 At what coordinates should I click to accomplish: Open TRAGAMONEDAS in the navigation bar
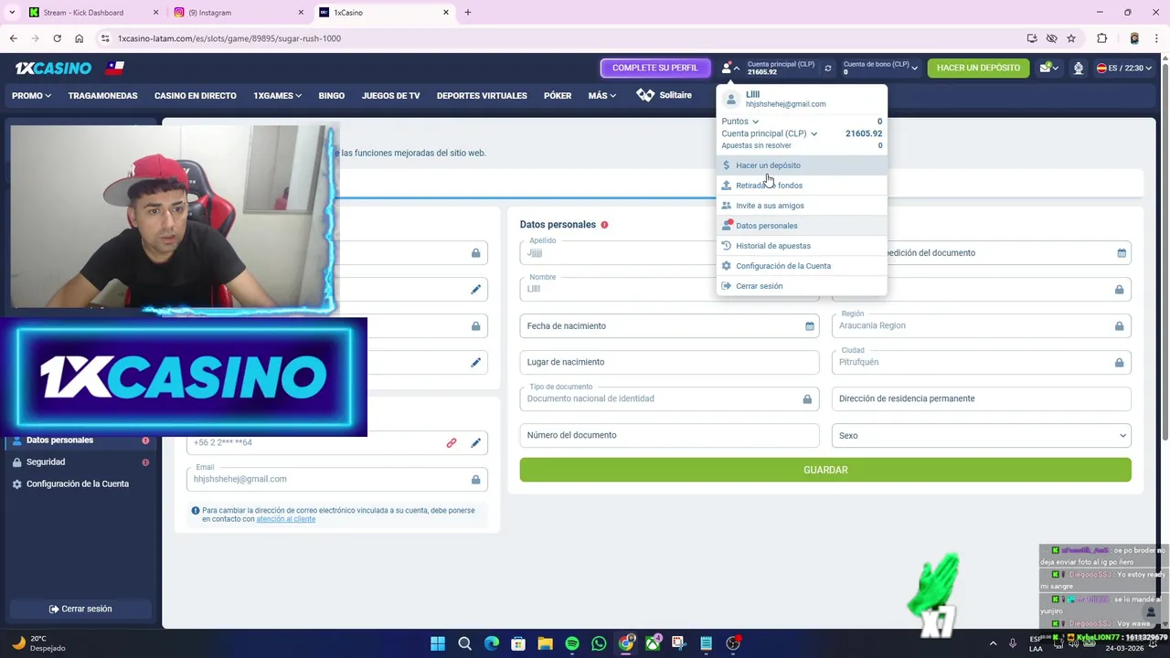[x=102, y=95]
